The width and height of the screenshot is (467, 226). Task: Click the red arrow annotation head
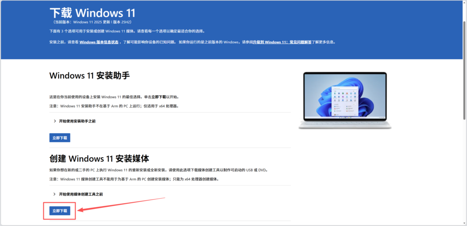click(80, 210)
